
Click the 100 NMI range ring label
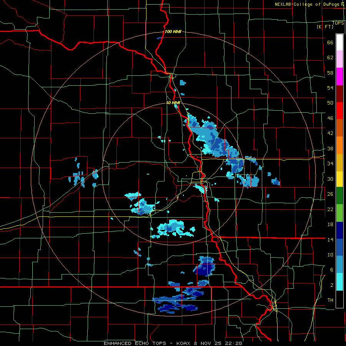tap(173, 32)
